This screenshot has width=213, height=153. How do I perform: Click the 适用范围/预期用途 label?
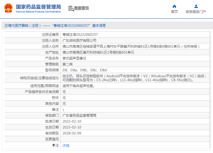click(x=44, y=86)
